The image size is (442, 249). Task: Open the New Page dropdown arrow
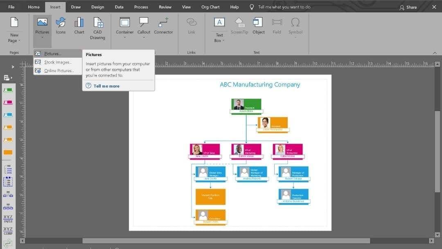pos(20,41)
